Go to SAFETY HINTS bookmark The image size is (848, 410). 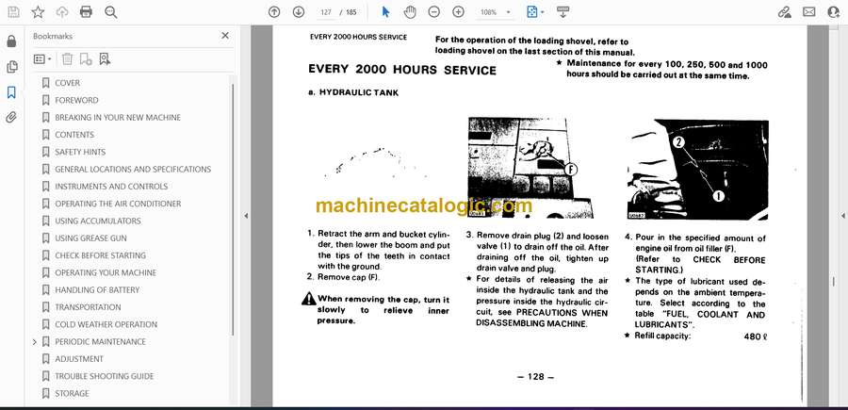[80, 152]
